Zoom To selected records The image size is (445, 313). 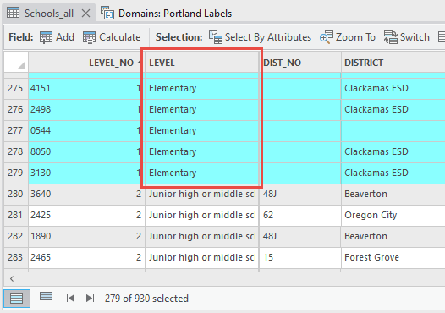[x=347, y=37]
